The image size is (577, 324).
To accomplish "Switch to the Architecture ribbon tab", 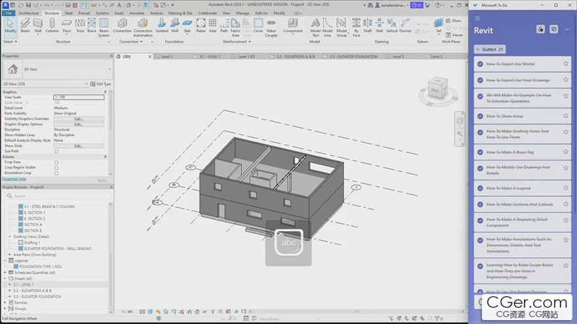I will (x=28, y=13).
